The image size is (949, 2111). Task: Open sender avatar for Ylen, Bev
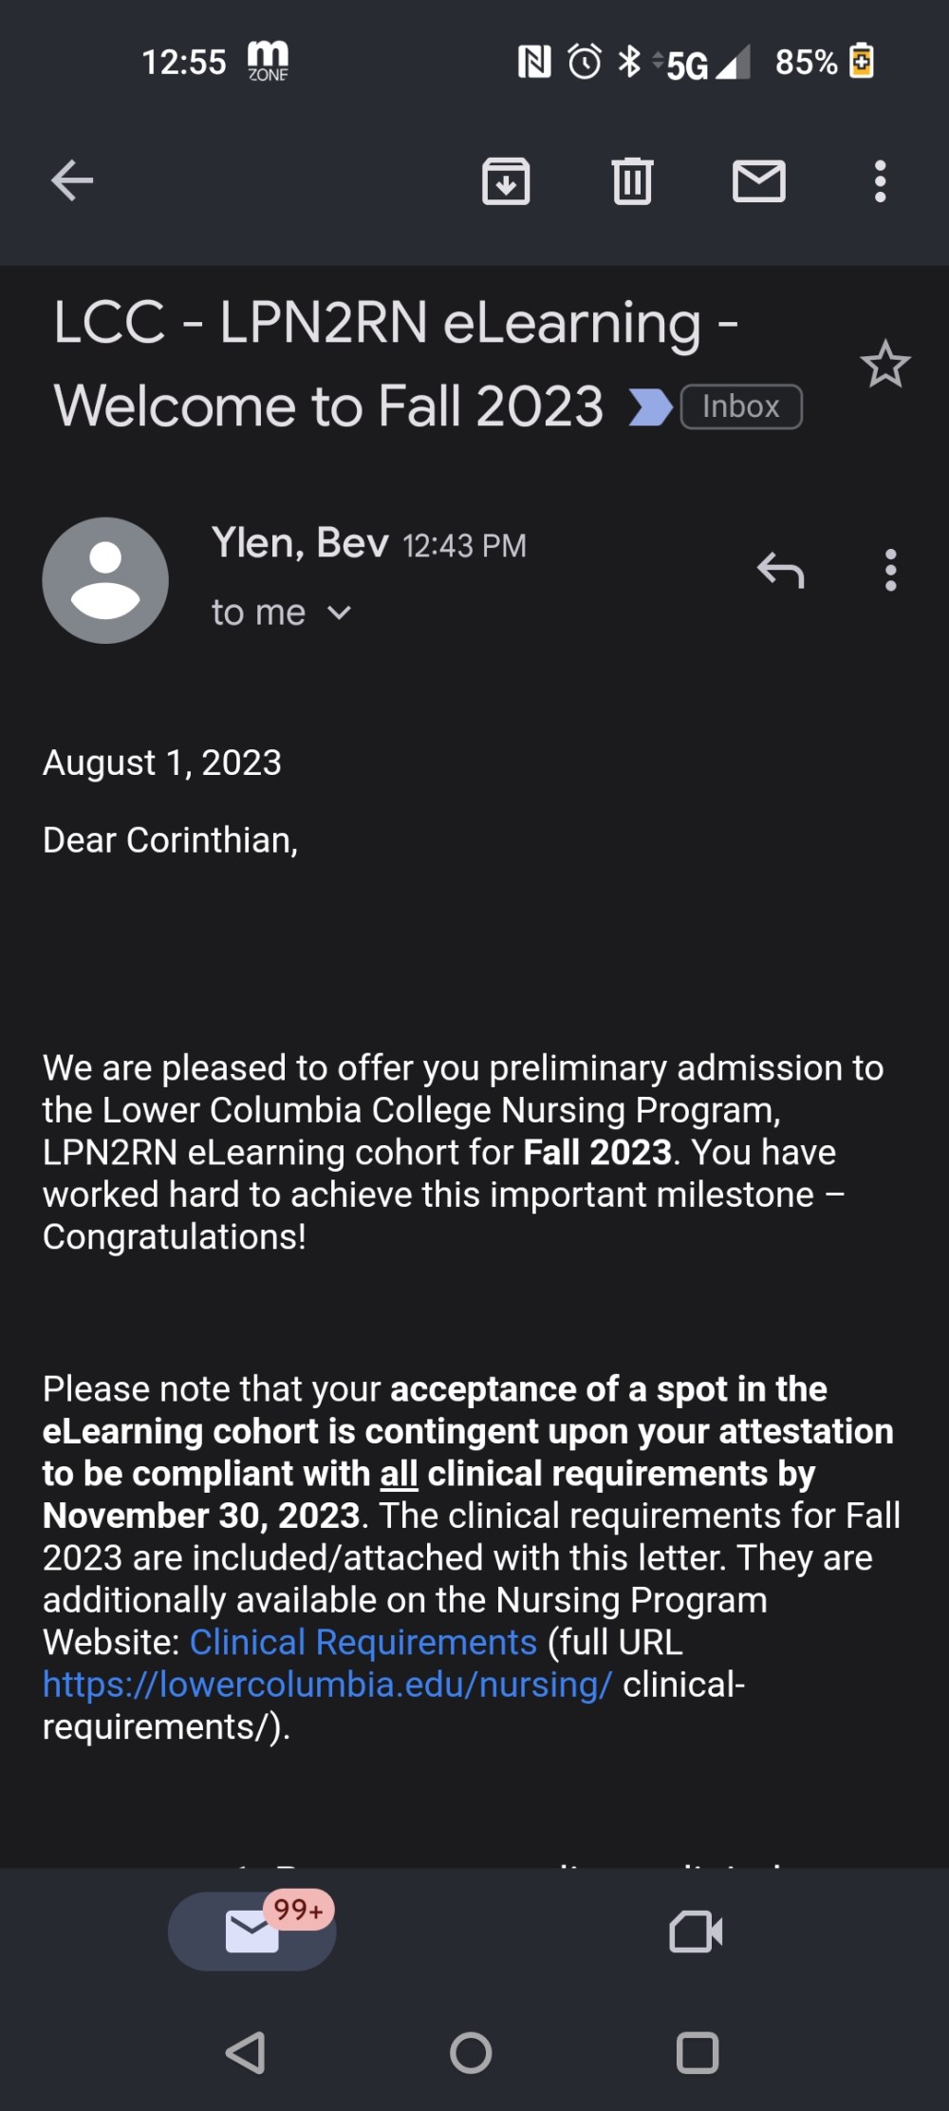tap(105, 580)
